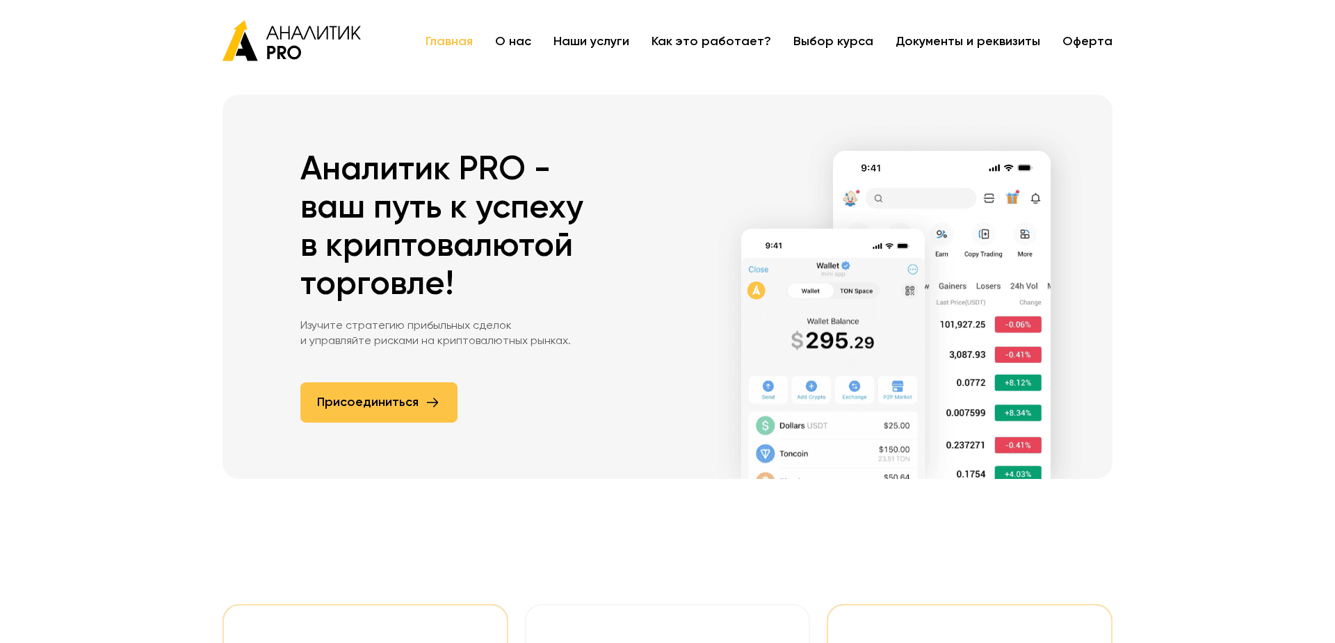
Task: Open the О нас navigation item
Action: (513, 41)
